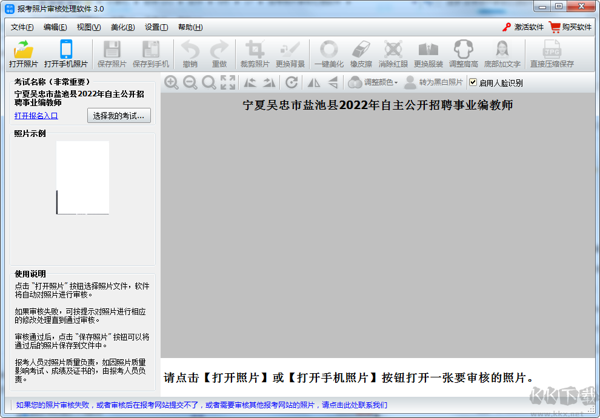Viewport: 600px width, 418px height.
Task: Select the 一键美化 beautify tool
Action: [x=328, y=53]
